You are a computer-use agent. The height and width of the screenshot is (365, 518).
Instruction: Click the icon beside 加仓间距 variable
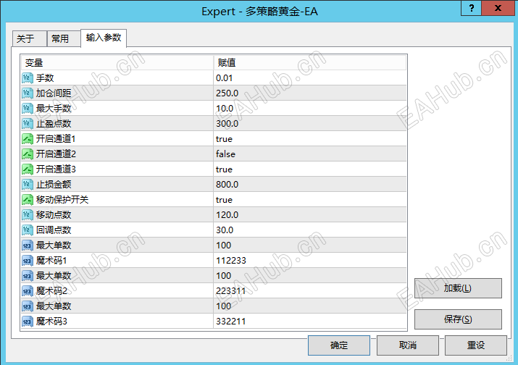28,93
